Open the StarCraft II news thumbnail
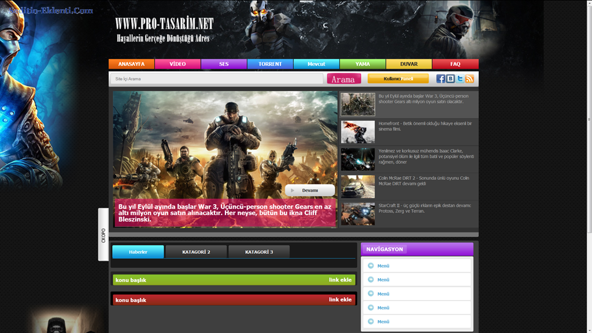The image size is (592, 333). click(358, 214)
